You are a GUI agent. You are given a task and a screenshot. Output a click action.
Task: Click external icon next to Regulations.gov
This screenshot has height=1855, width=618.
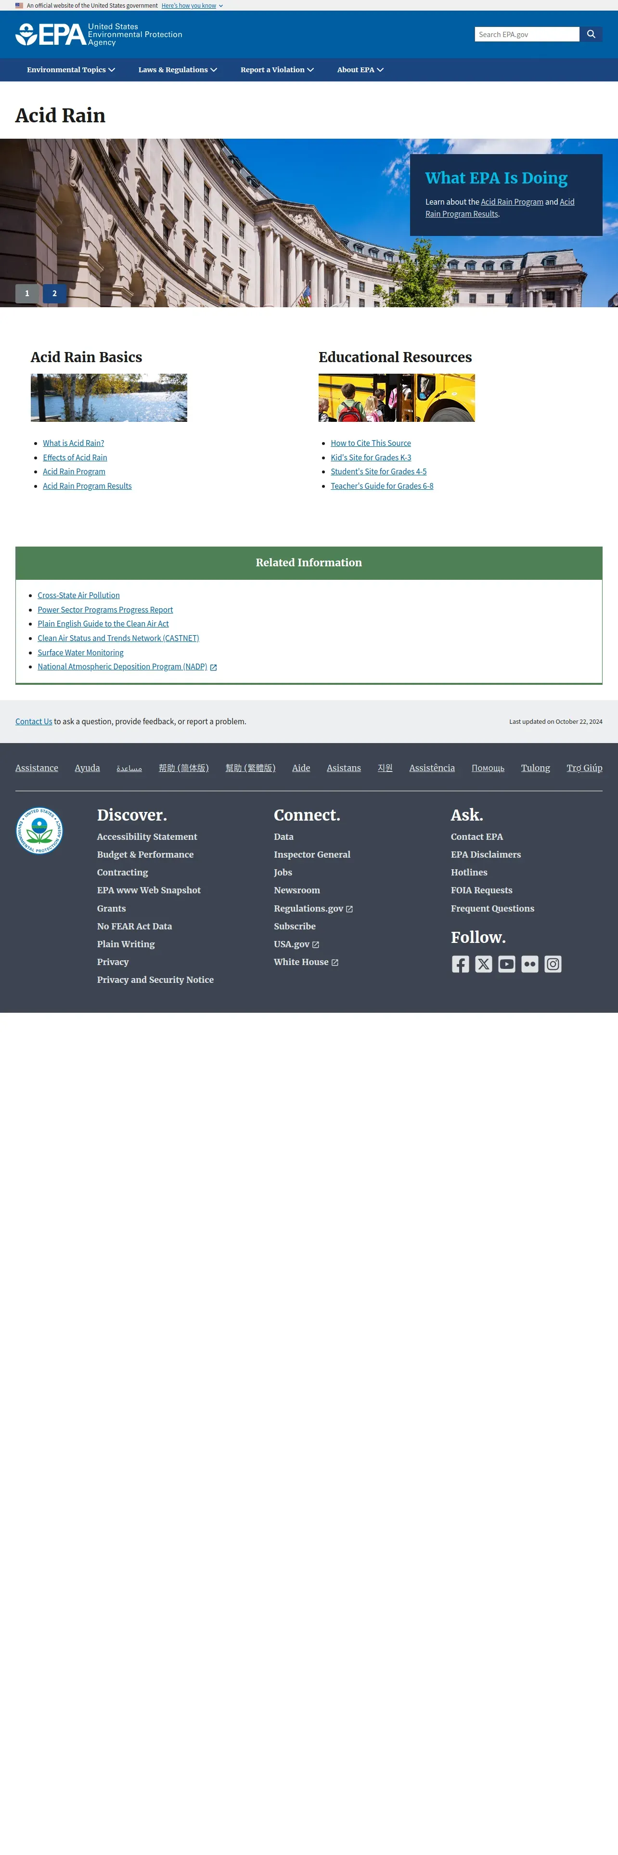[349, 910]
